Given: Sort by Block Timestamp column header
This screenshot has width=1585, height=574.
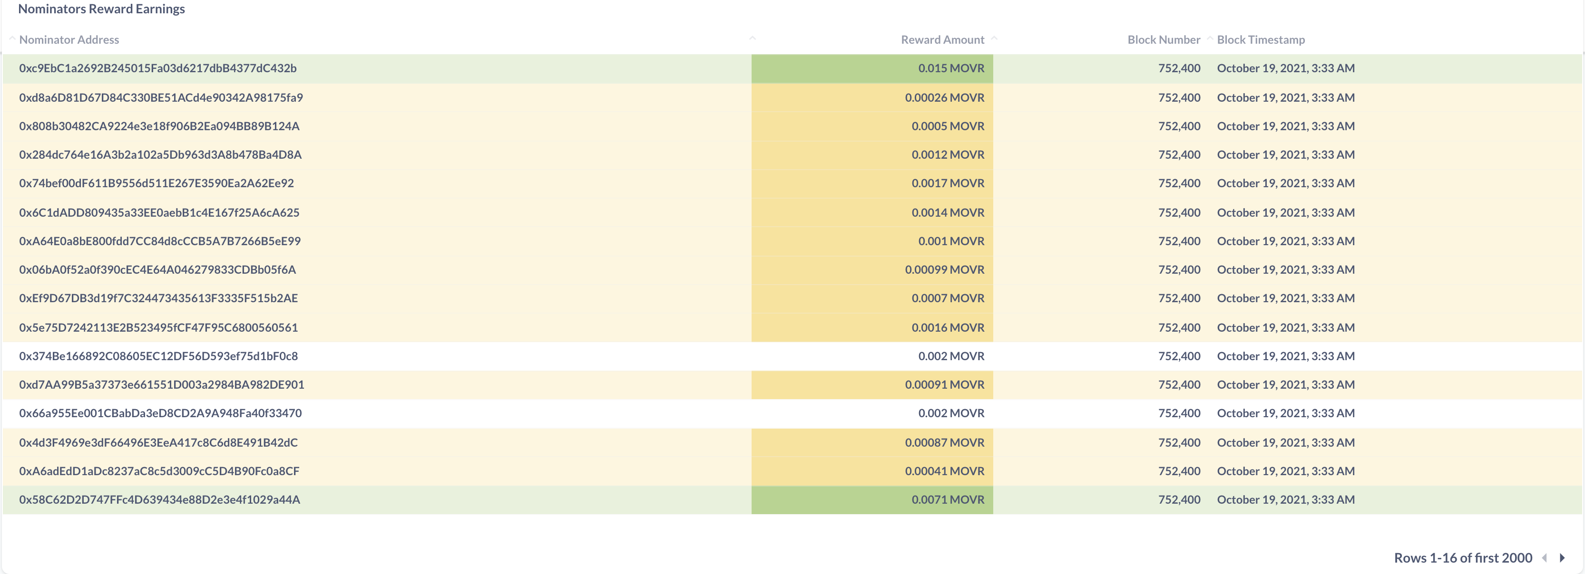Looking at the screenshot, I should tap(1261, 39).
